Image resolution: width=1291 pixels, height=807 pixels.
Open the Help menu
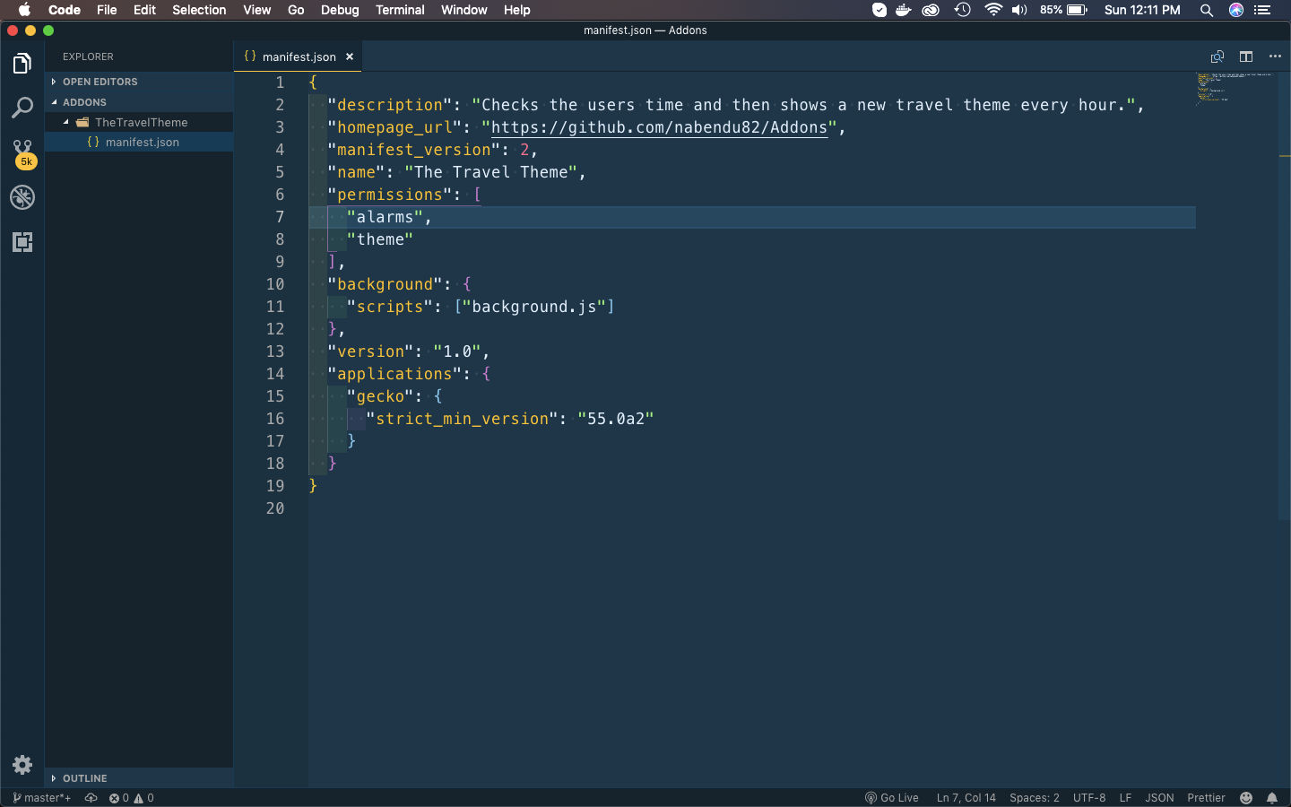click(516, 10)
